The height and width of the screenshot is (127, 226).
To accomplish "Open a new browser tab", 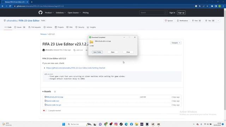I will [x=32, y=2].
